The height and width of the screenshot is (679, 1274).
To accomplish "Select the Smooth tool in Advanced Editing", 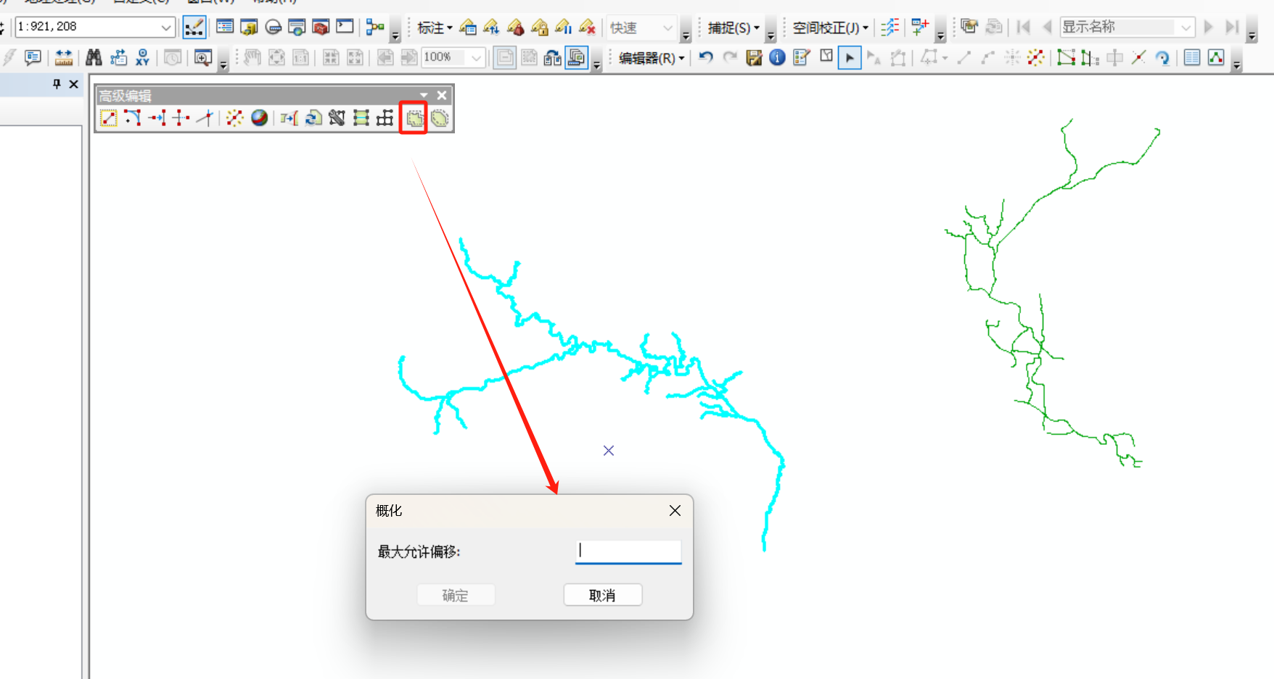I will (x=440, y=118).
